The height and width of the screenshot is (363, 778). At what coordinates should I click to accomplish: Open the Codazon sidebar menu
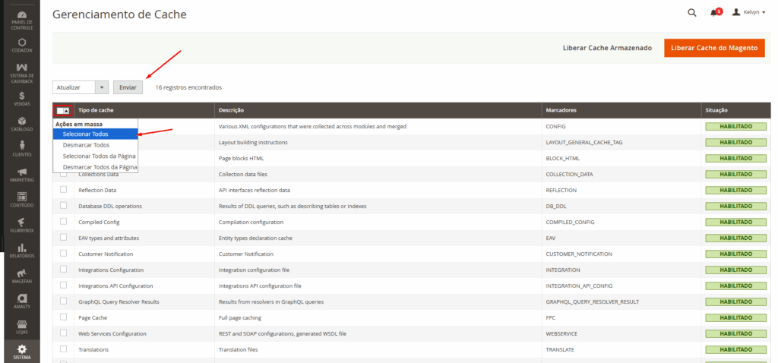(x=22, y=46)
